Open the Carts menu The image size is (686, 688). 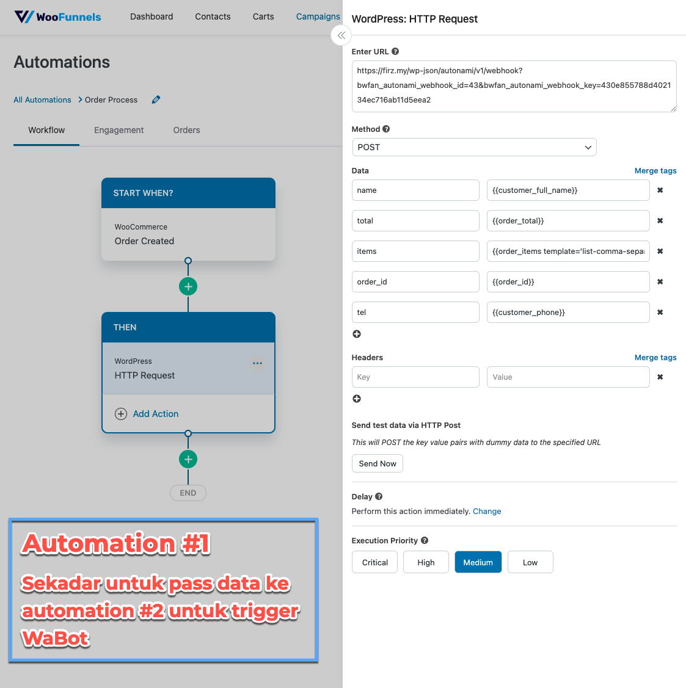263,16
